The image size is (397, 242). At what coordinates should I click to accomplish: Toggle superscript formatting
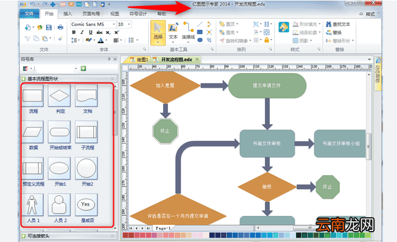click(116, 32)
